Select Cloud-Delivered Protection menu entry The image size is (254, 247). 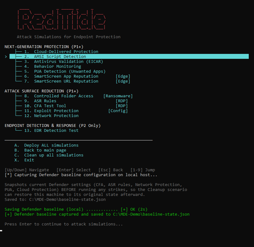61,52
